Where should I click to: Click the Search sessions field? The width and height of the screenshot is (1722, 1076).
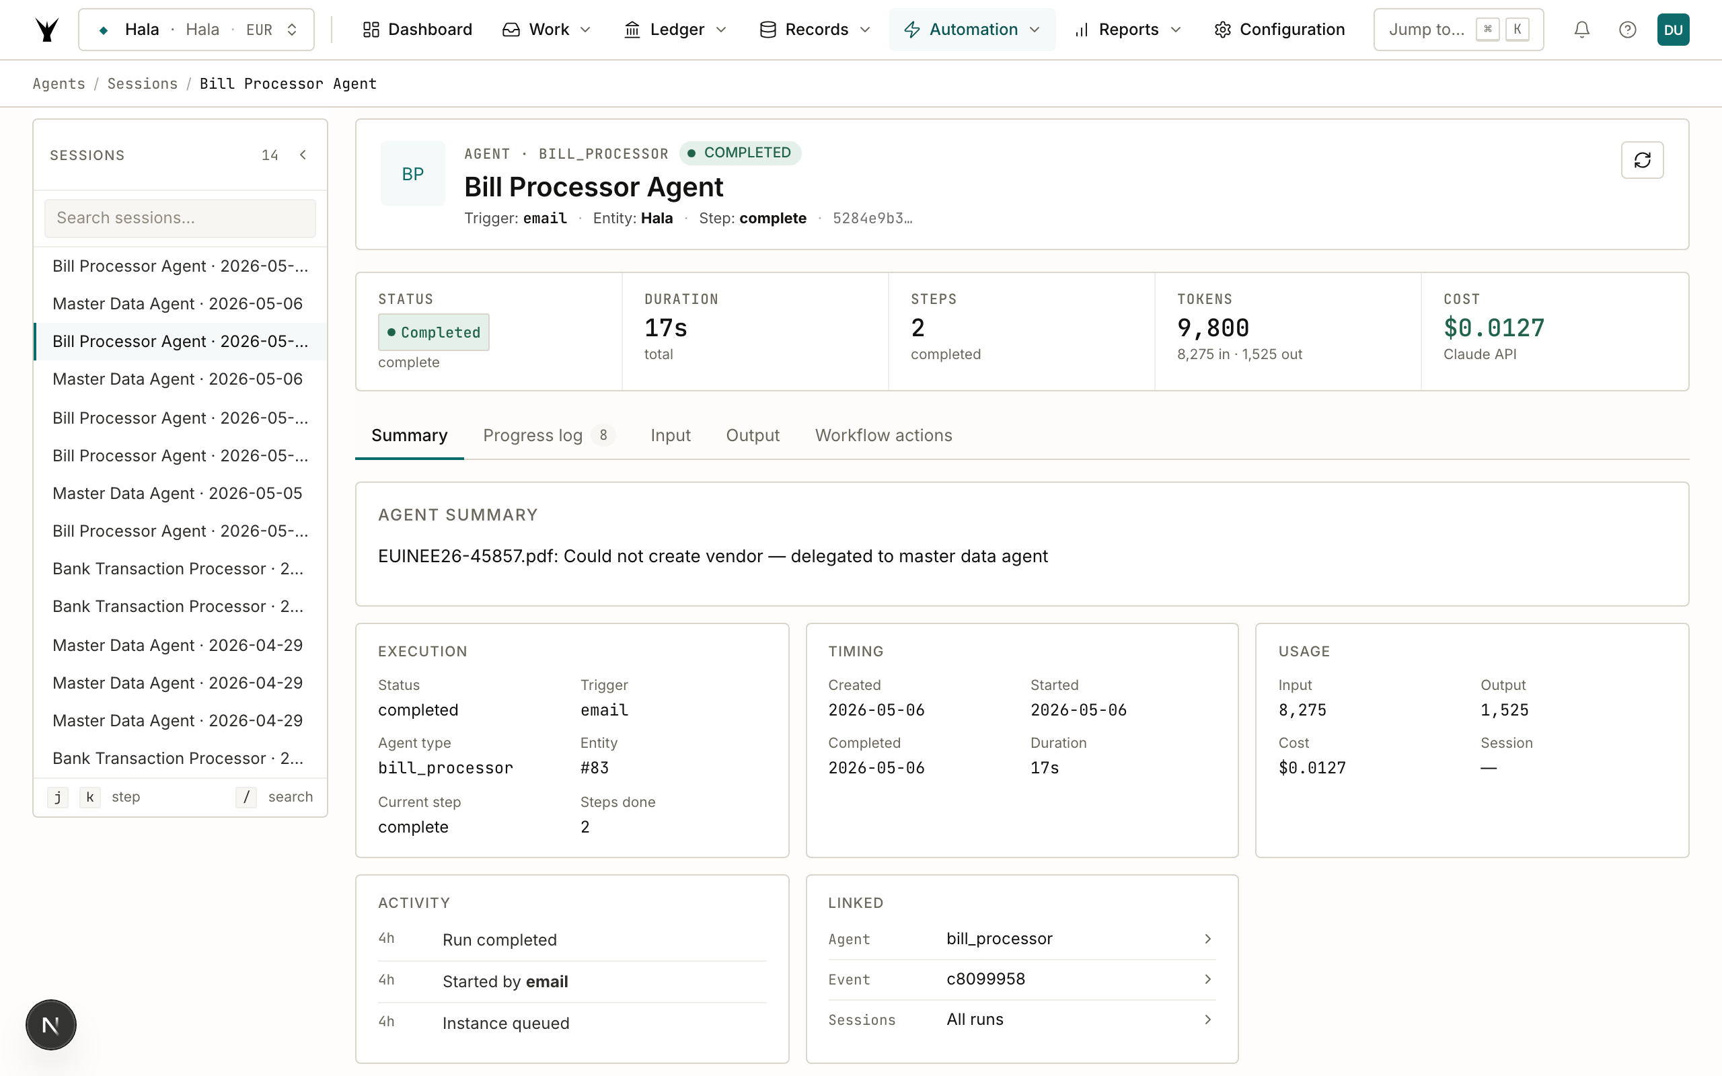tap(180, 219)
